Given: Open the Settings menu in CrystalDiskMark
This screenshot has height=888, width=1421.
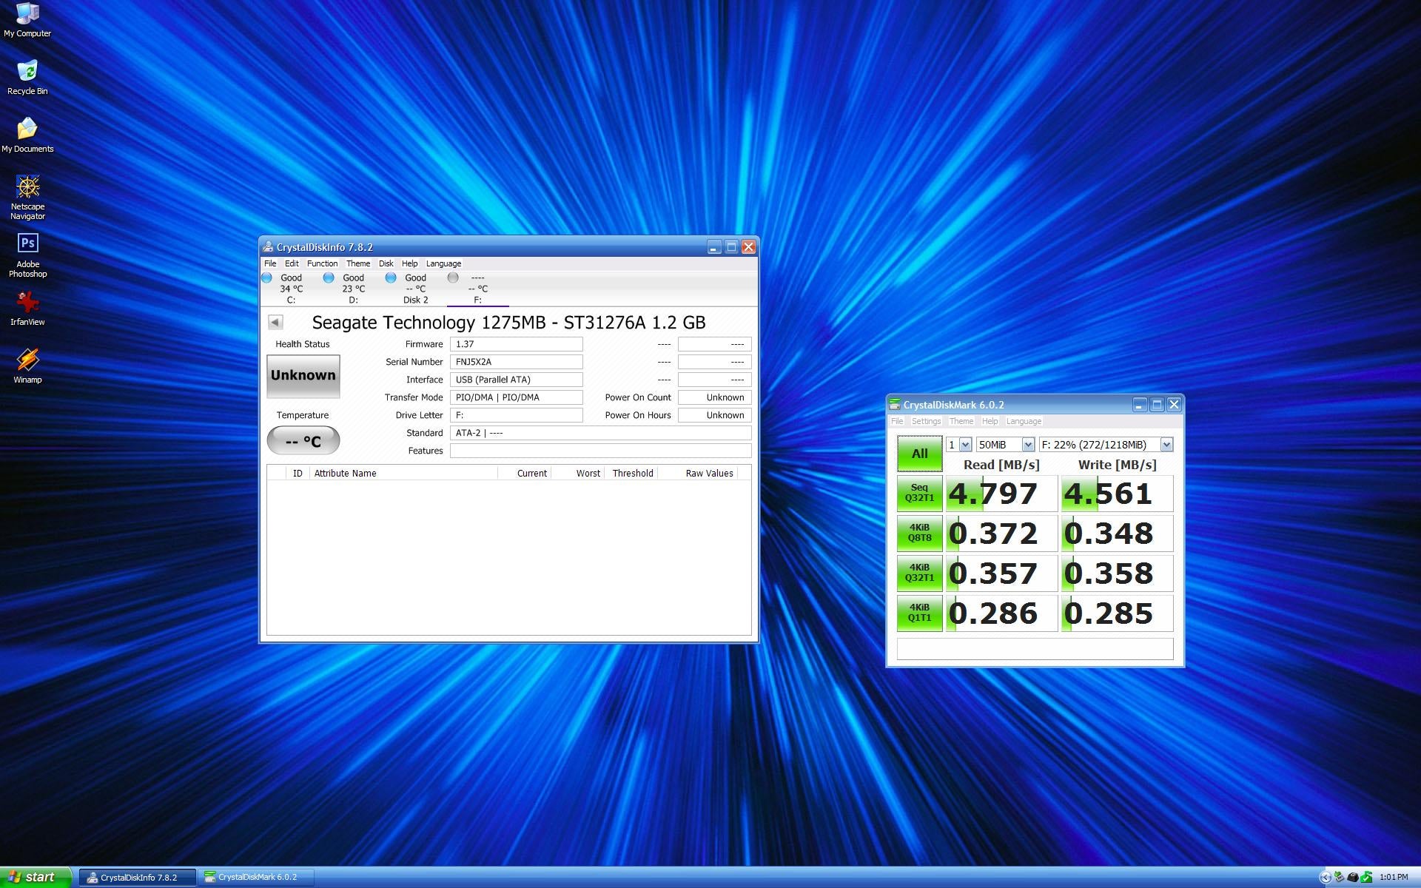Looking at the screenshot, I should [x=926, y=421].
